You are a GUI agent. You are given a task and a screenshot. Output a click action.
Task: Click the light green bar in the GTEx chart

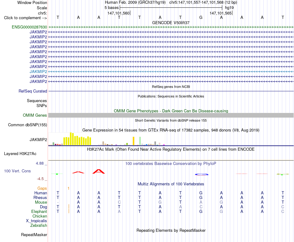point(140,141)
